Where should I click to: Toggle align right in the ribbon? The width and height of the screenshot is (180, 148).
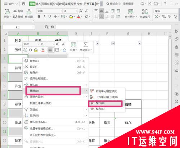107,17
